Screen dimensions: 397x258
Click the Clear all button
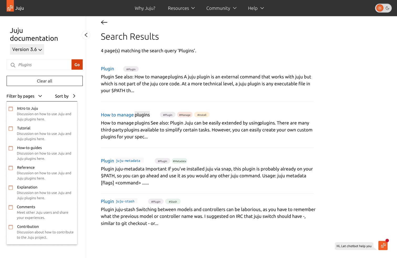(x=45, y=81)
